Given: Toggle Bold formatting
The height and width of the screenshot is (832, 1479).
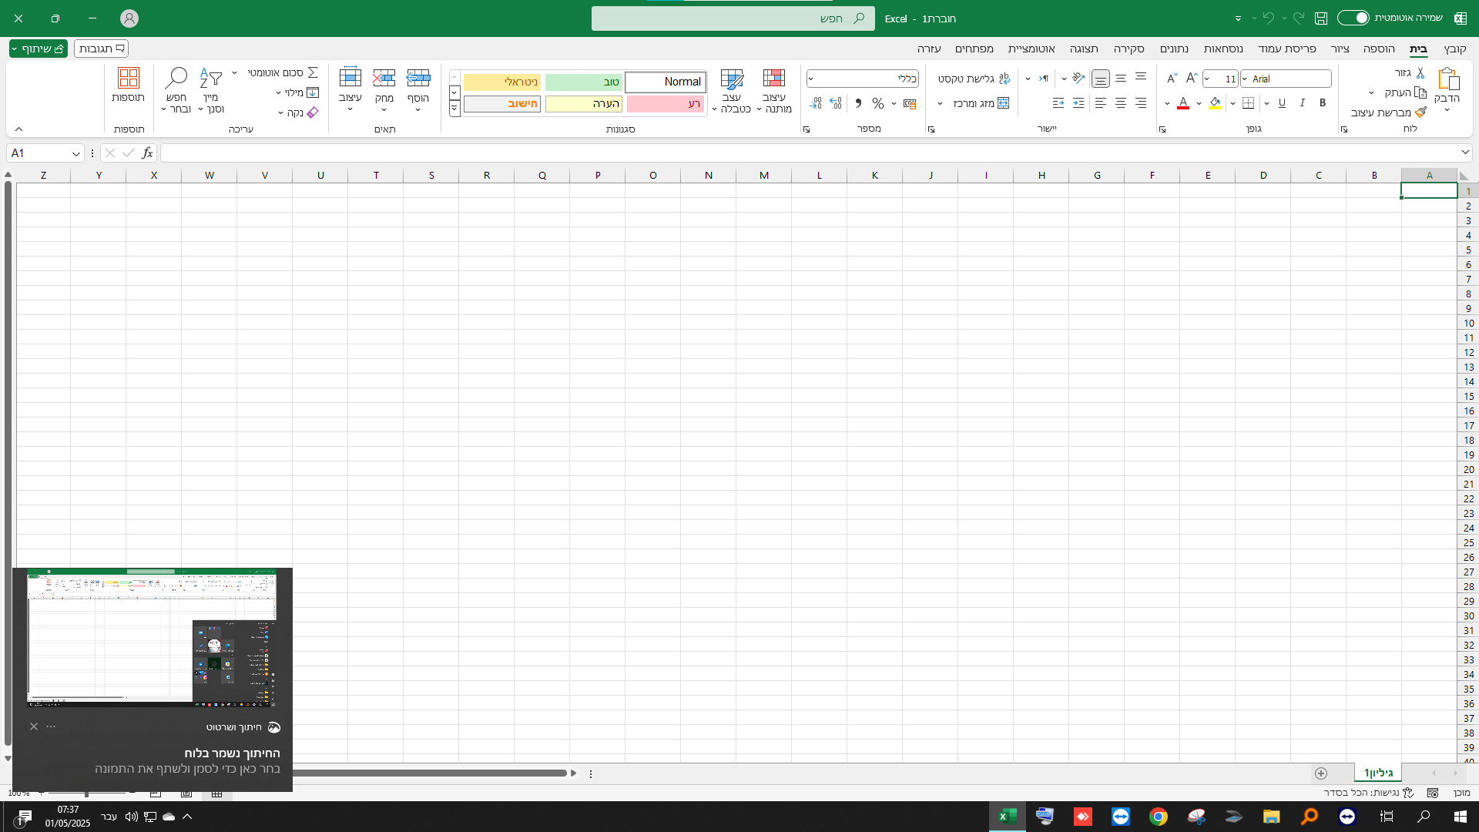Looking at the screenshot, I should click(x=1323, y=103).
